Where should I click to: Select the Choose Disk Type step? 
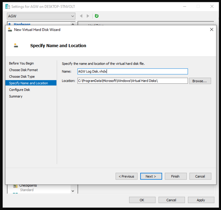[22, 76]
